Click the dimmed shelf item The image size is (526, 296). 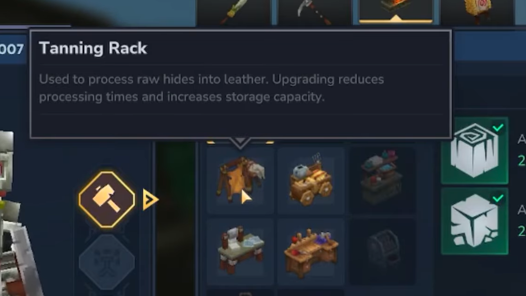pos(382,180)
